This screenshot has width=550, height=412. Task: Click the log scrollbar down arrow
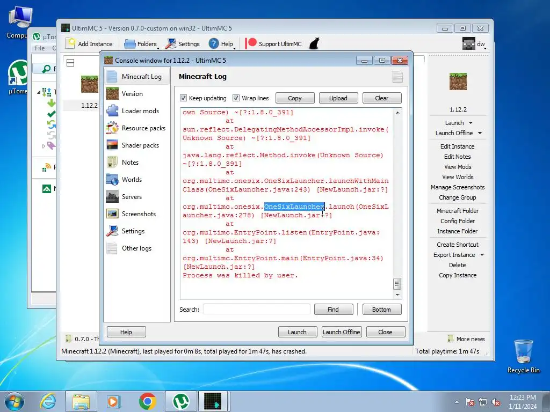[x=397, y=295]
